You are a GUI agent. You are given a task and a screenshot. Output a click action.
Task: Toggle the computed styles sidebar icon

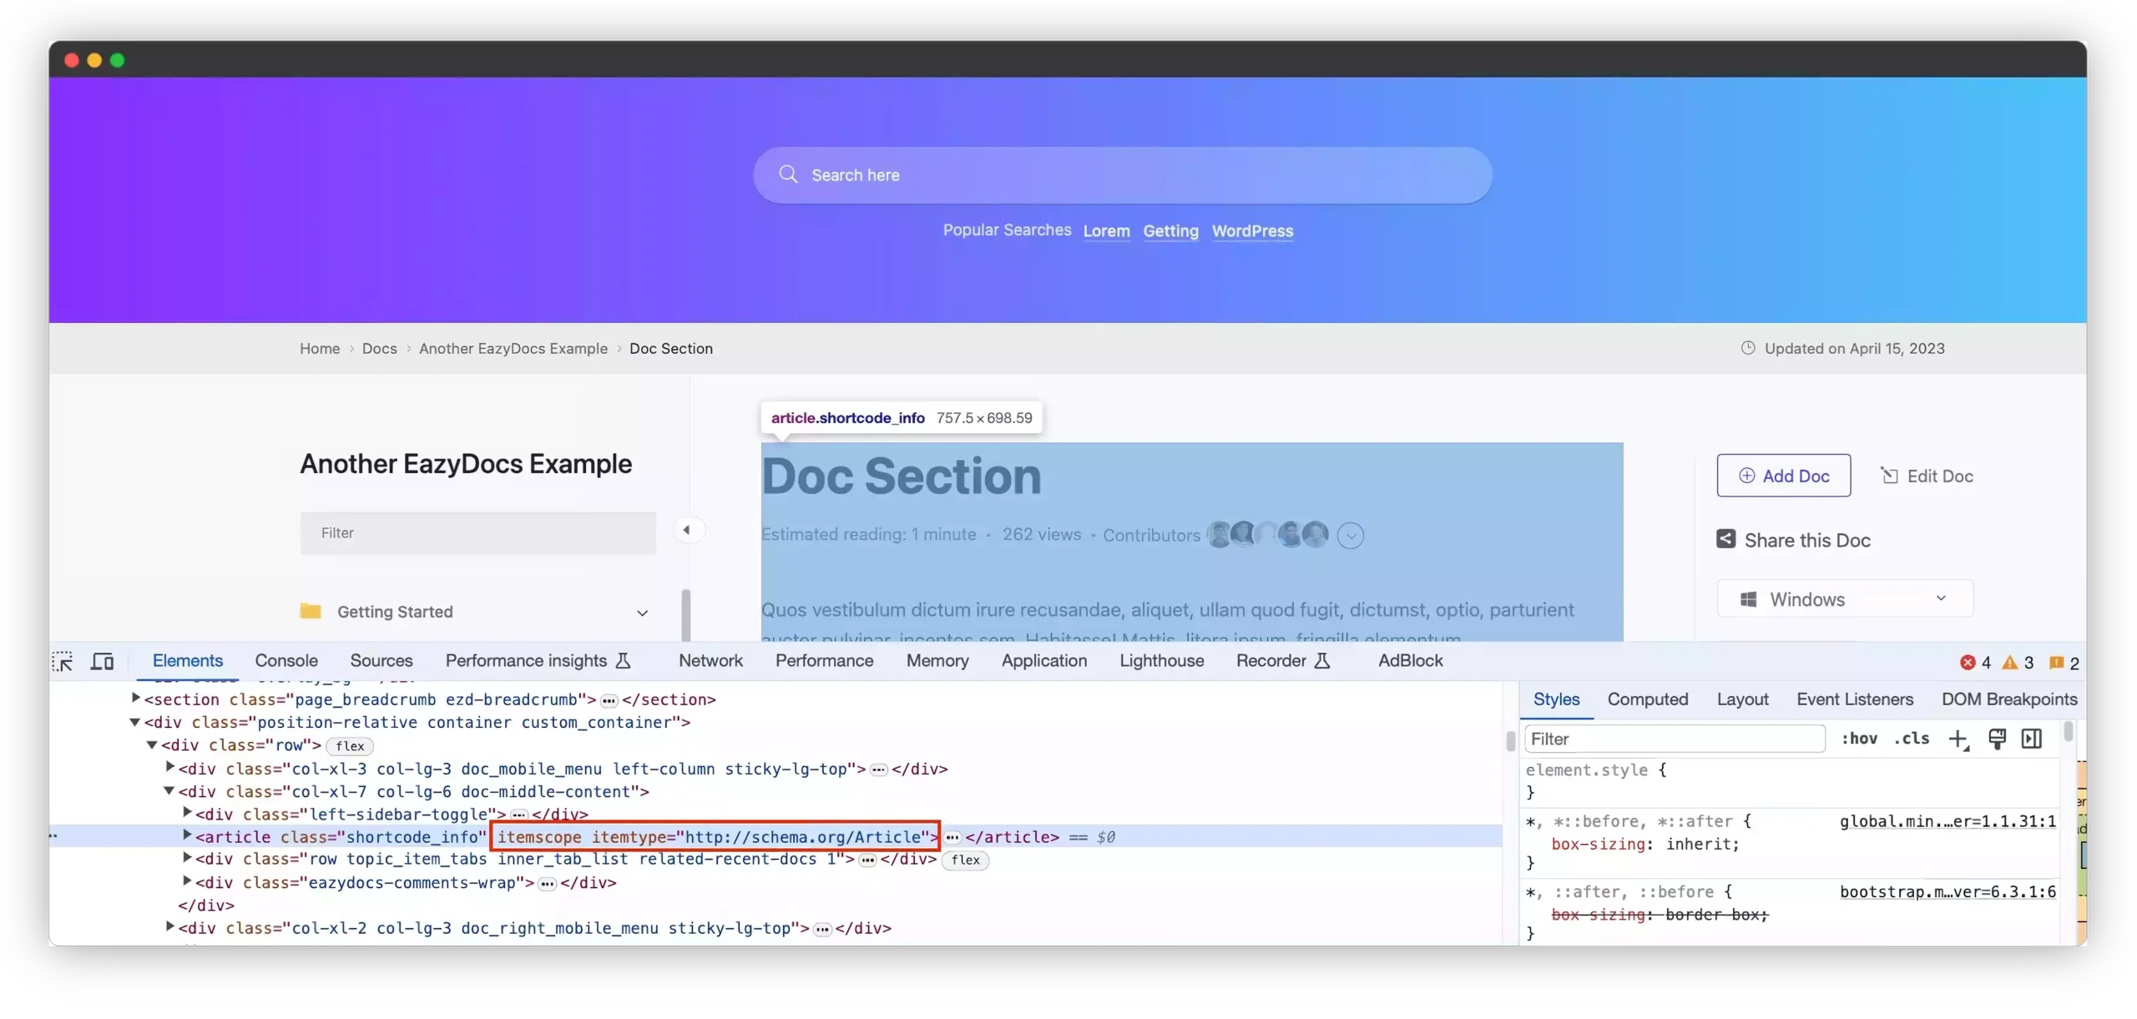[x=2031, y=739]
